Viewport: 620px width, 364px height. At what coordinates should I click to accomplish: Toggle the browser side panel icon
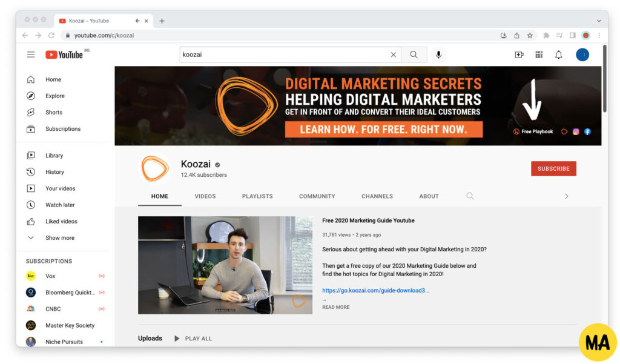pos(573,36)
